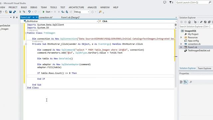Expand the Form1.vb node
Viewport: 213px width, 120px height.
[x=181, y=47]
